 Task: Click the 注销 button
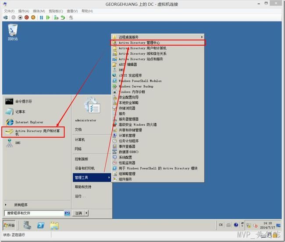(78, 213)
